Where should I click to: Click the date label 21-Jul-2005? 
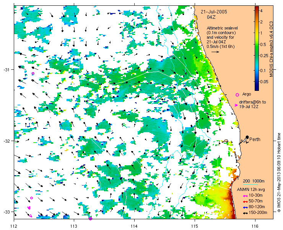point(214,12)
